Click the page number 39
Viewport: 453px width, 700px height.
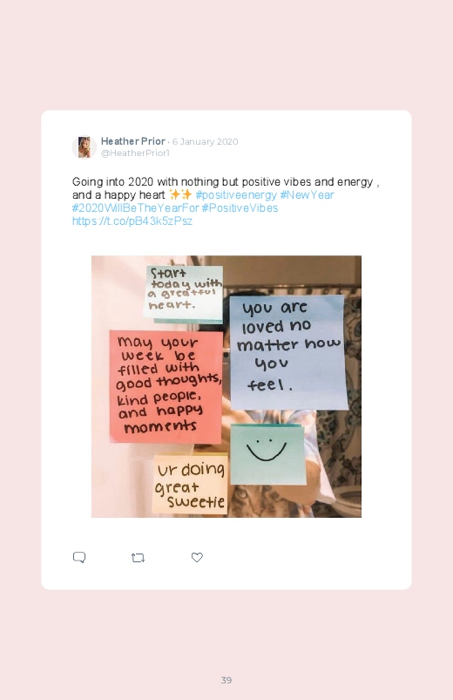pos(226,680)
